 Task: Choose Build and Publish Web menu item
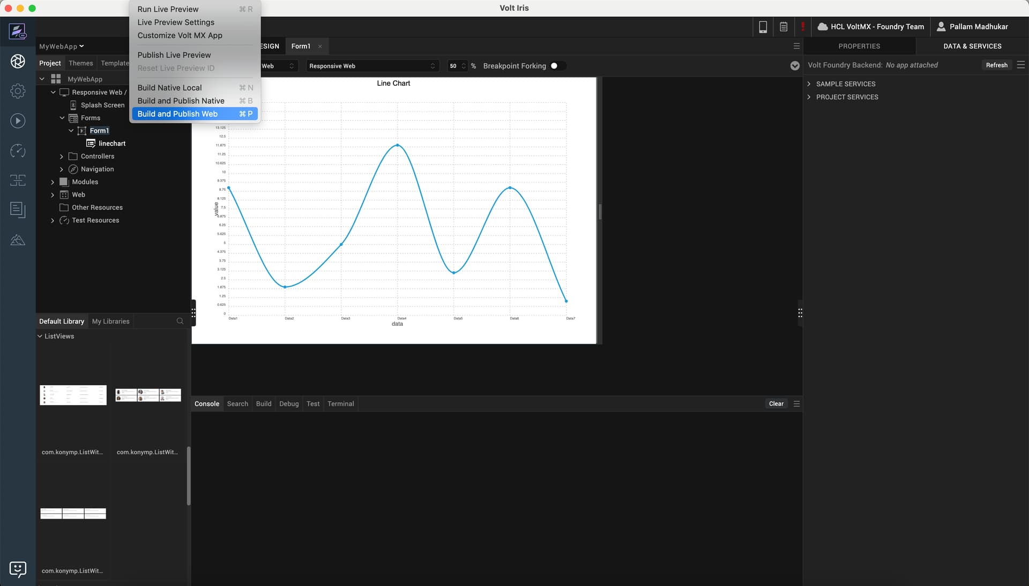(x=195, y=114)
